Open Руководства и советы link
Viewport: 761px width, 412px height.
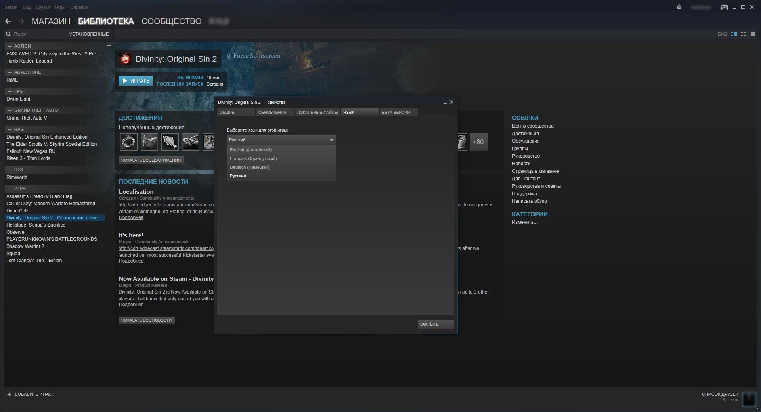pos(536,186)
